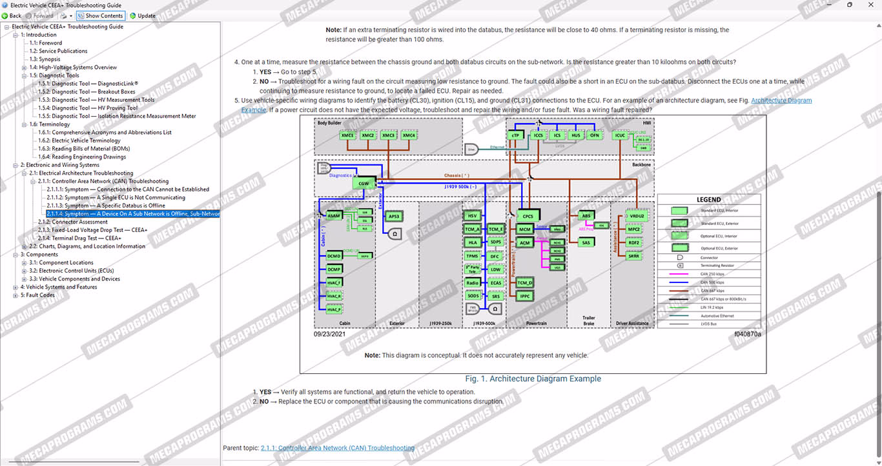Click the Fig. 1 Architecture Diagram caption
This screenshot has width=882, height=466.
533,379
